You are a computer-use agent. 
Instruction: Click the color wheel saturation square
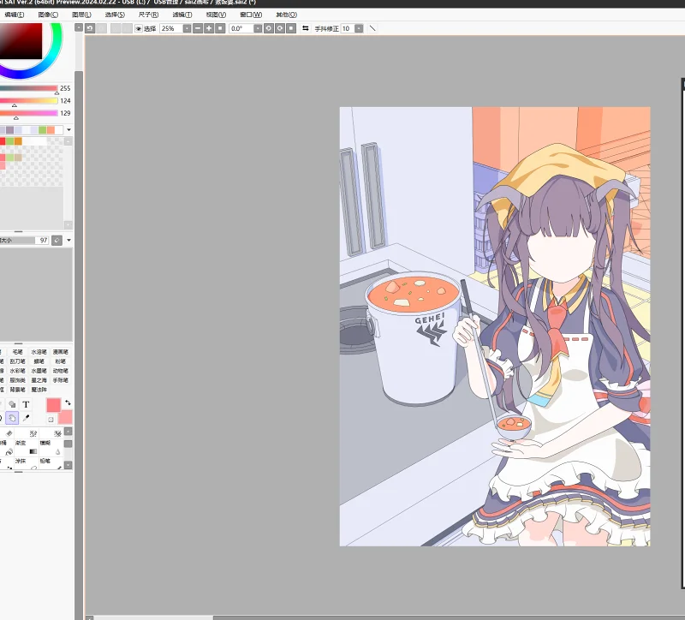21,41
